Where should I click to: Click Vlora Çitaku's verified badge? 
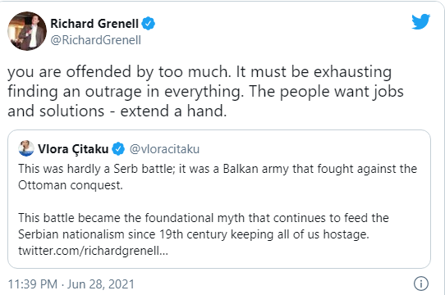pyautogui.click(x=118, y=149)
